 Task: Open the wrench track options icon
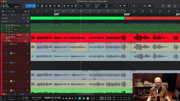(9, 11)
